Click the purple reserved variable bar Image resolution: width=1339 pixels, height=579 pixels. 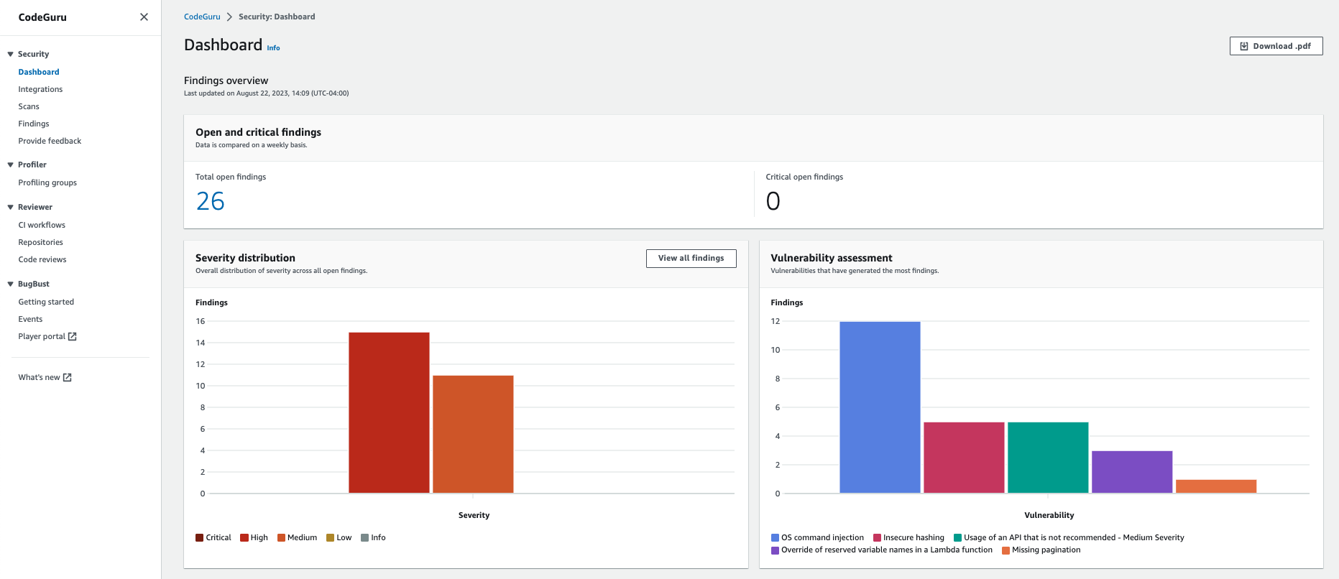pyautogui.click(x=1132, y=472)
